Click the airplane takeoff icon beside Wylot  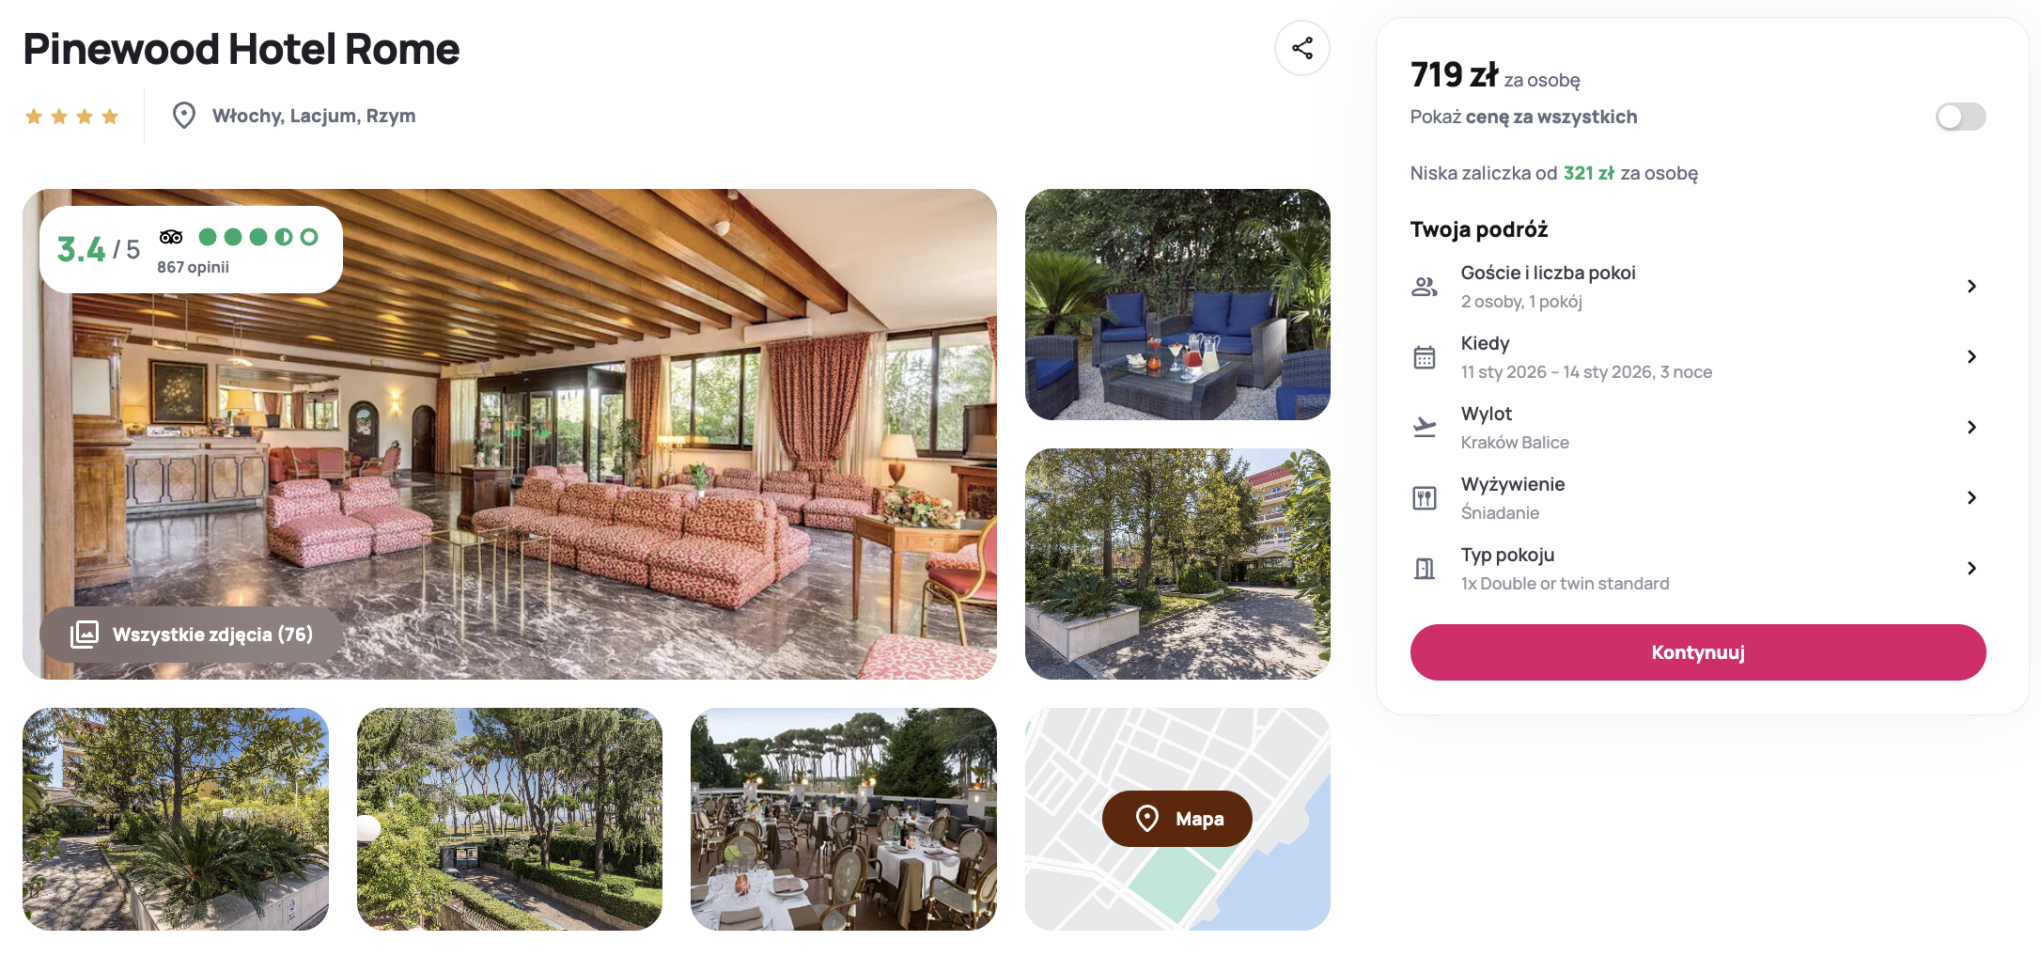1425,428
